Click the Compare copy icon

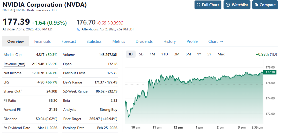(x=256, y=5)
